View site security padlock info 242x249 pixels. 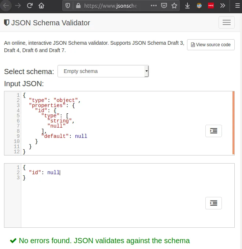(78, 6)
